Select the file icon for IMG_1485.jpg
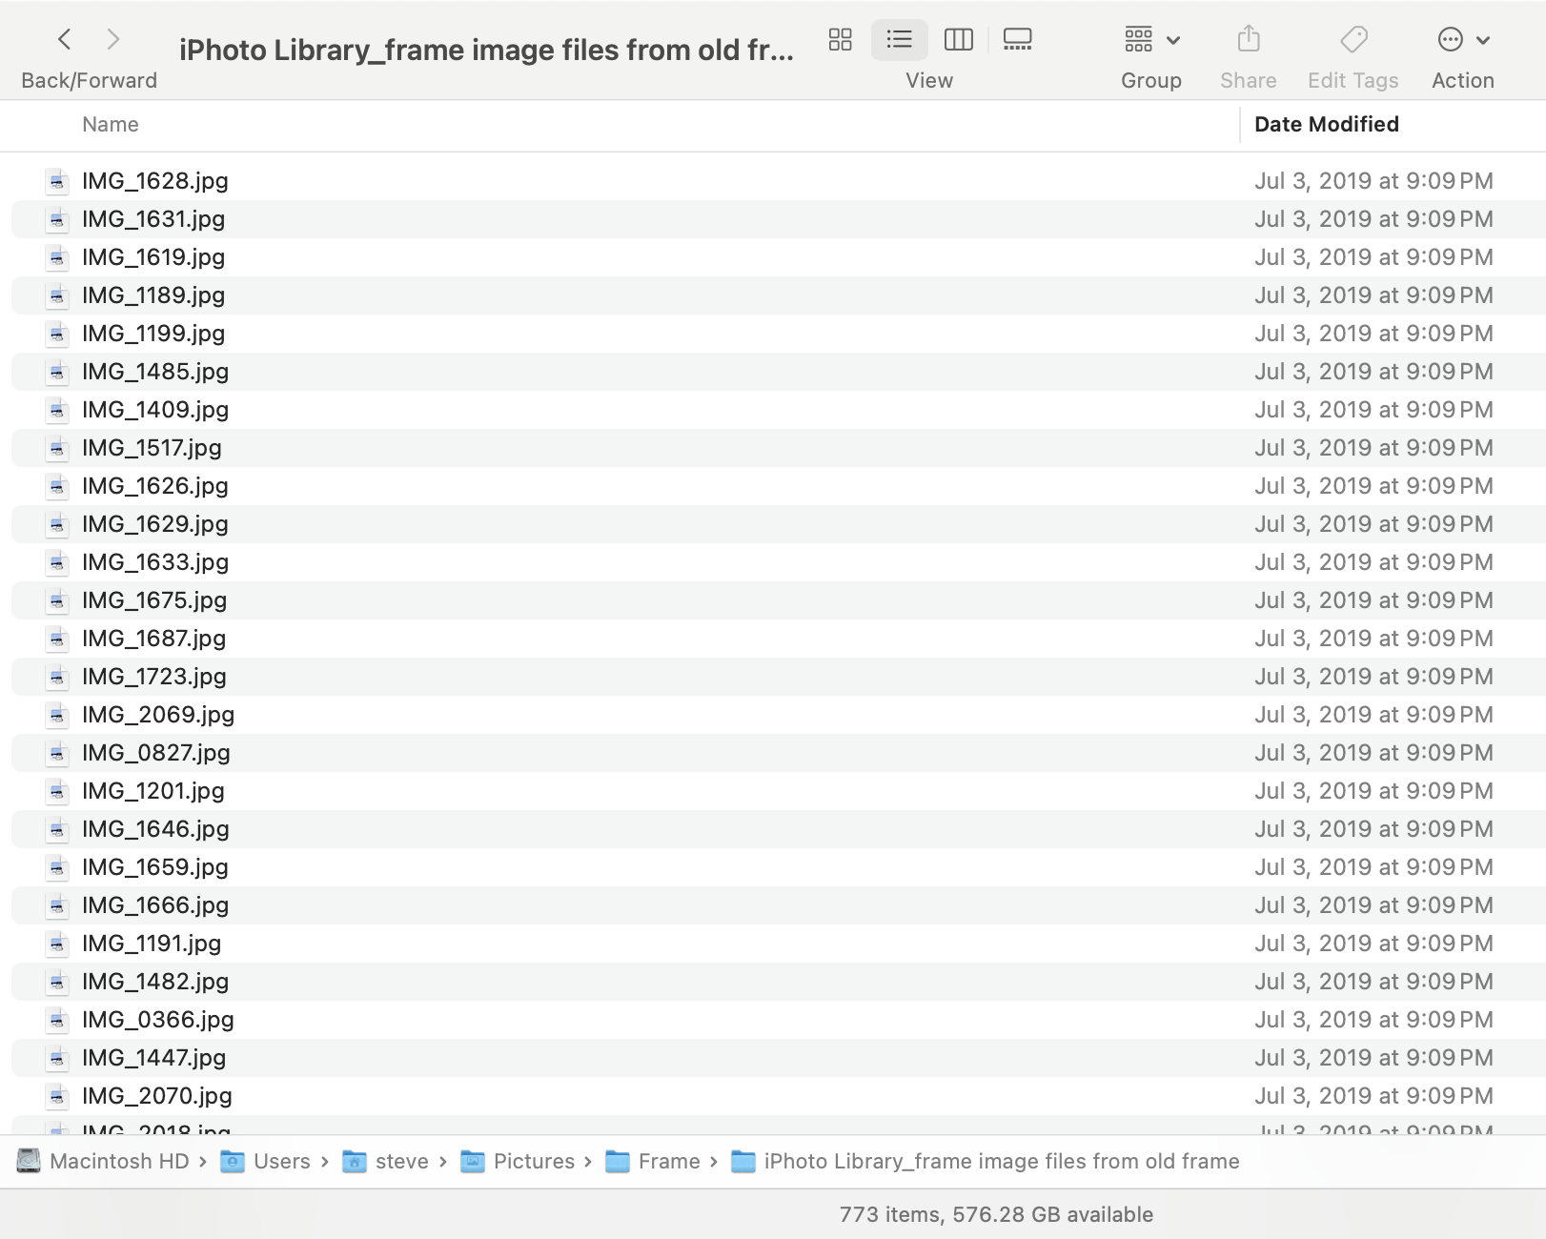The width and height of the screenshot is (1546, 1239). click(57, 372)
